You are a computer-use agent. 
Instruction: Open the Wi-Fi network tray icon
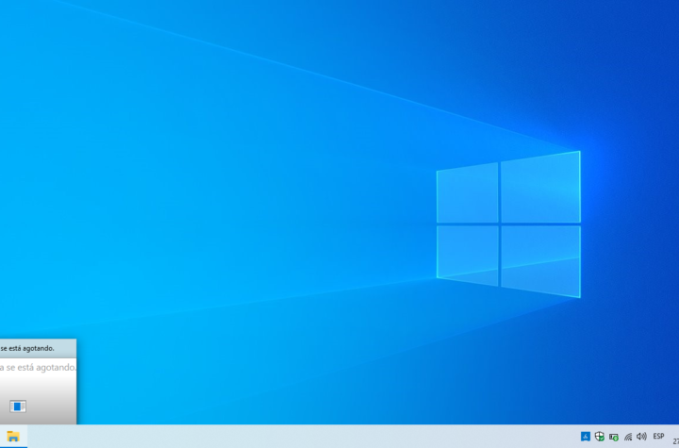click(x=628, y=437)
